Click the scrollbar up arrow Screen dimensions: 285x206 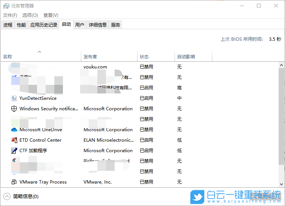[x=281, y=65]
